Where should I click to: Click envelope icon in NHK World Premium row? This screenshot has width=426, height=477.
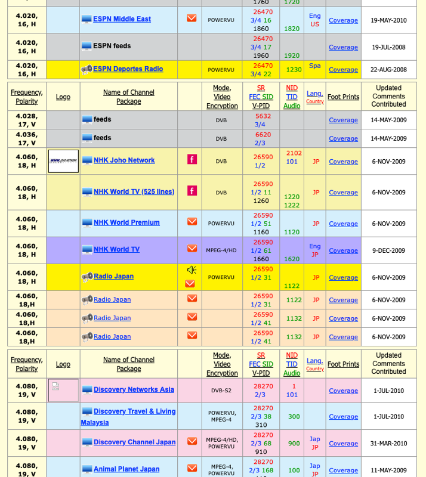(x=192, y=221)
